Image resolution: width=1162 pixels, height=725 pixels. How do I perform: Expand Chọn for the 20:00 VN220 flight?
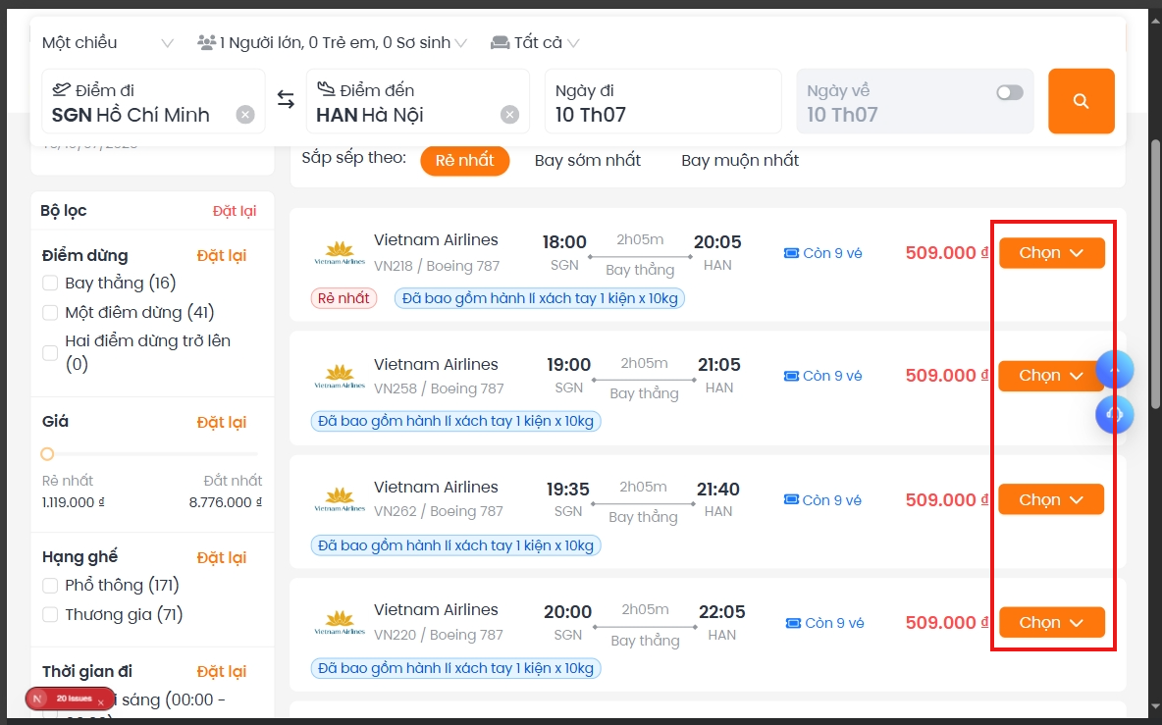(x=1051, y=623)
